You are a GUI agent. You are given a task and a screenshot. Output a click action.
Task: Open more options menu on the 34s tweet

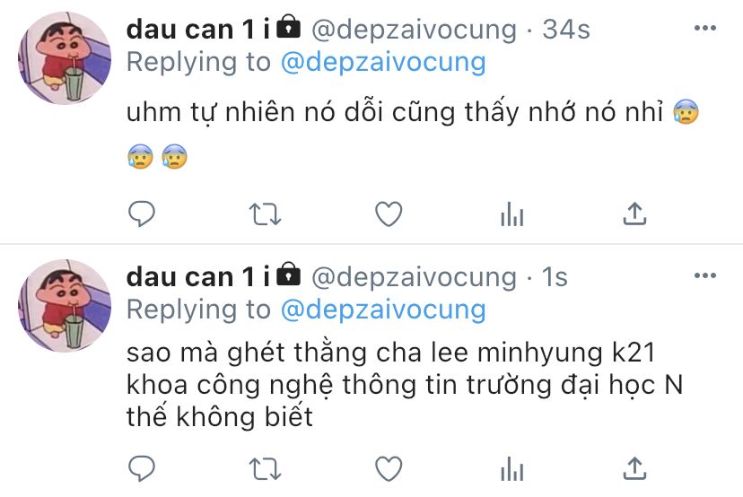click(x=705, y=28)
